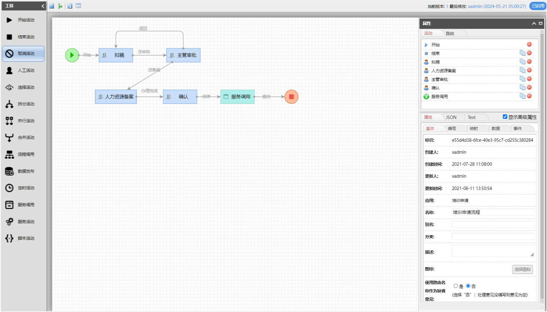Screen dimensions: 547x312
Task: Maximize the 属性 panel with the square icon
Action: click(x=541, y=23)
